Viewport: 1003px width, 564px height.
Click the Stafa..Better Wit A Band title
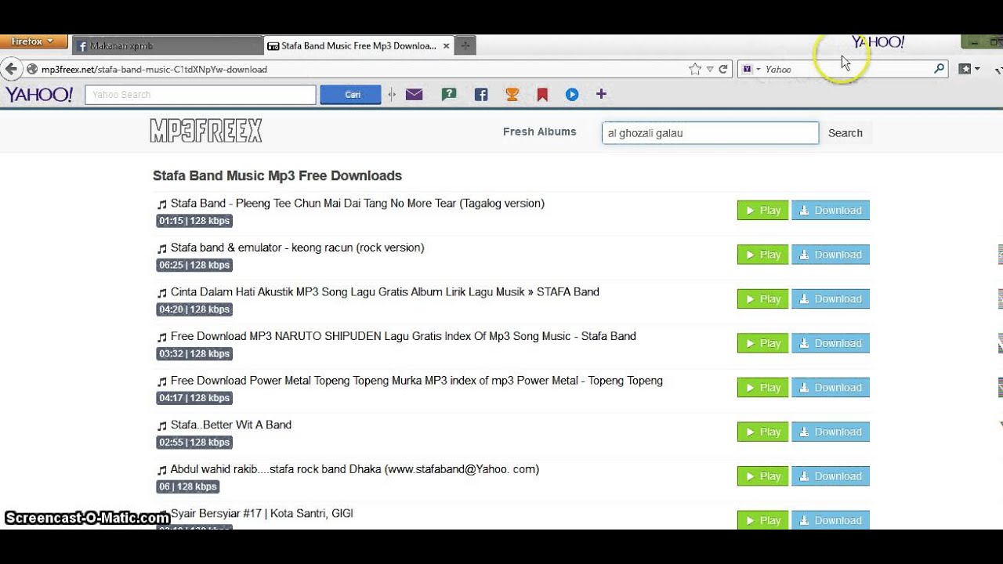(231, 425)
